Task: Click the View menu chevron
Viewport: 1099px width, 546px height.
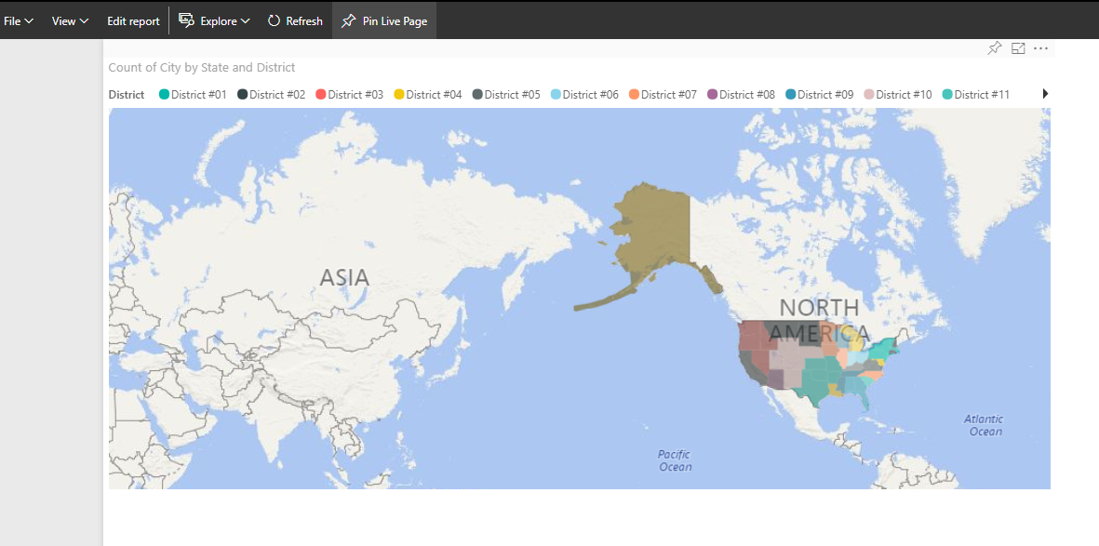Action: pyautogui.click(x=84, y=21)
